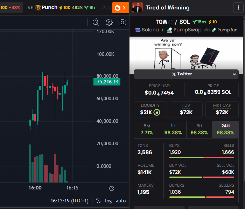
Task: Toggle auto scale on chart
Action: (x=121, y=201)
